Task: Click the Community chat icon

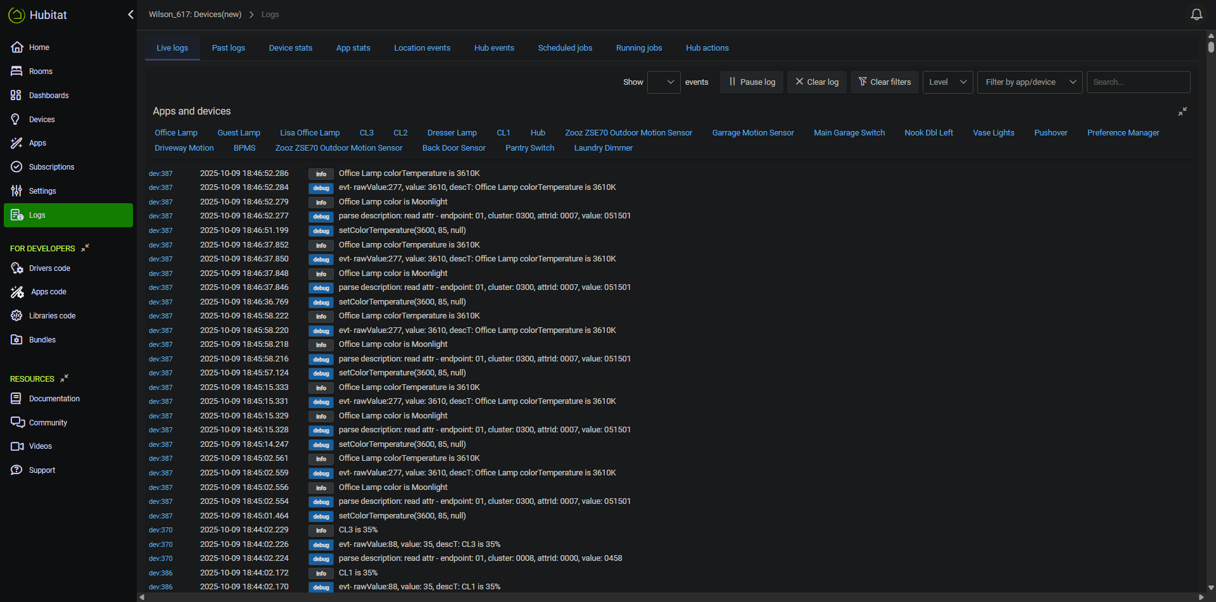Action: point(17,422)
